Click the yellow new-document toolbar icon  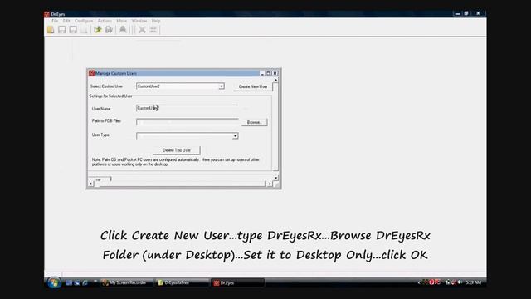(x=51, y=30)
